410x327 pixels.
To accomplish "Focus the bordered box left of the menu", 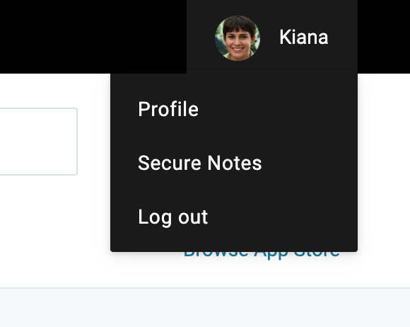I will click(38, 142).
